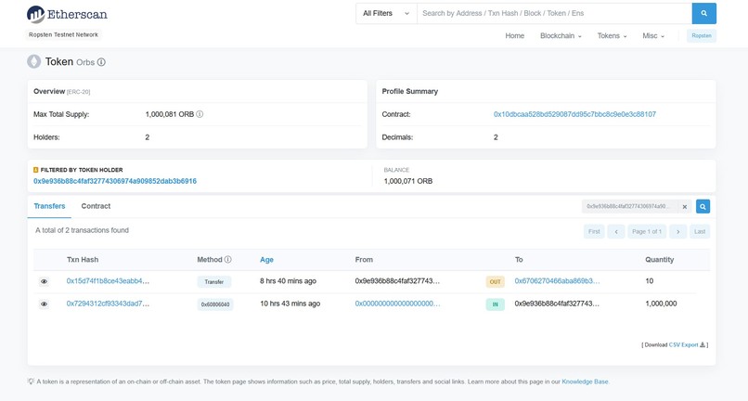Click the Holders count value 2
The width and height of the screenshot is (748, 401).
pyautogui.click(x=148, y=137)
